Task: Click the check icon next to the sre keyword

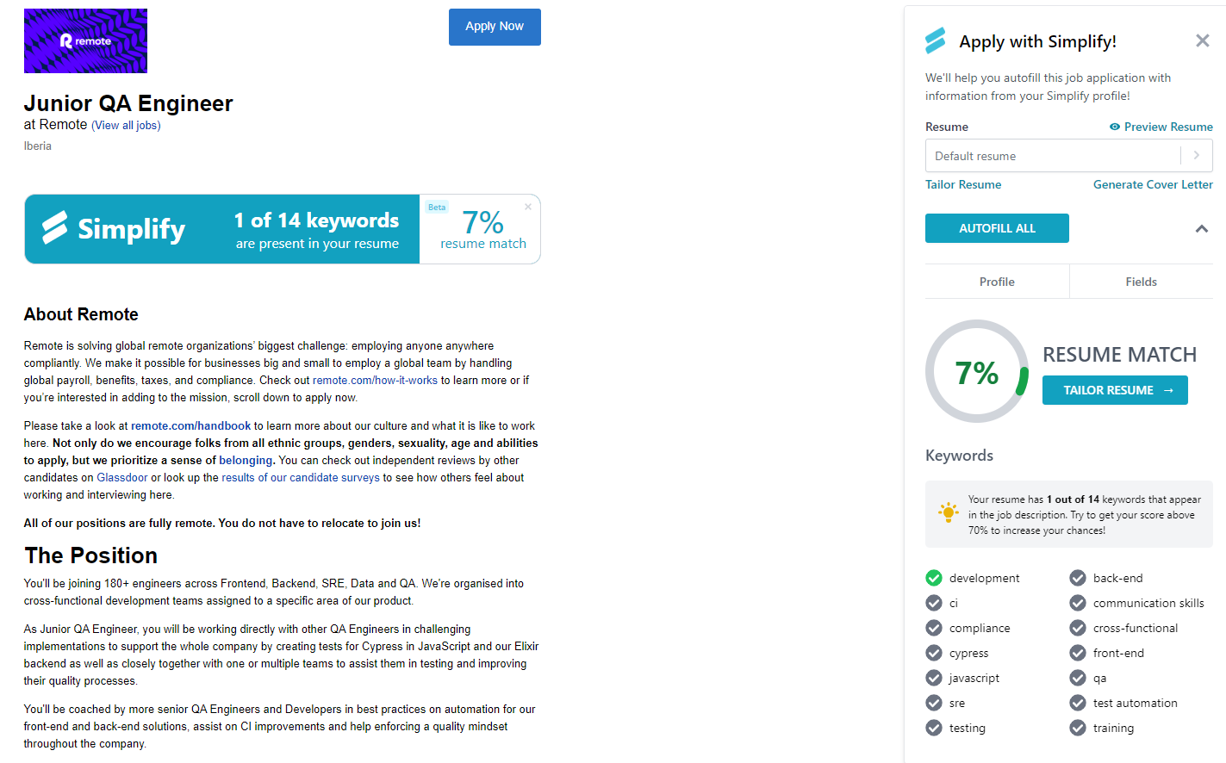Action: 934,703
